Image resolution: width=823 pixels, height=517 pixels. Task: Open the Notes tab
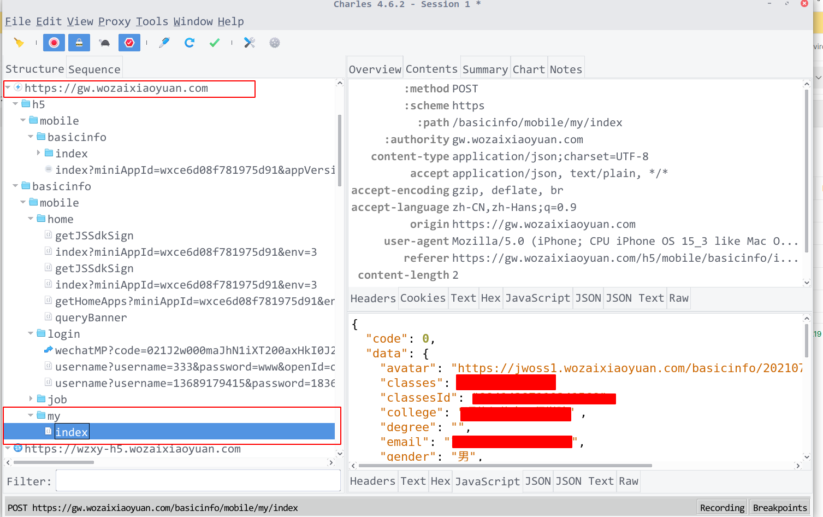click(x=566, y=69)
